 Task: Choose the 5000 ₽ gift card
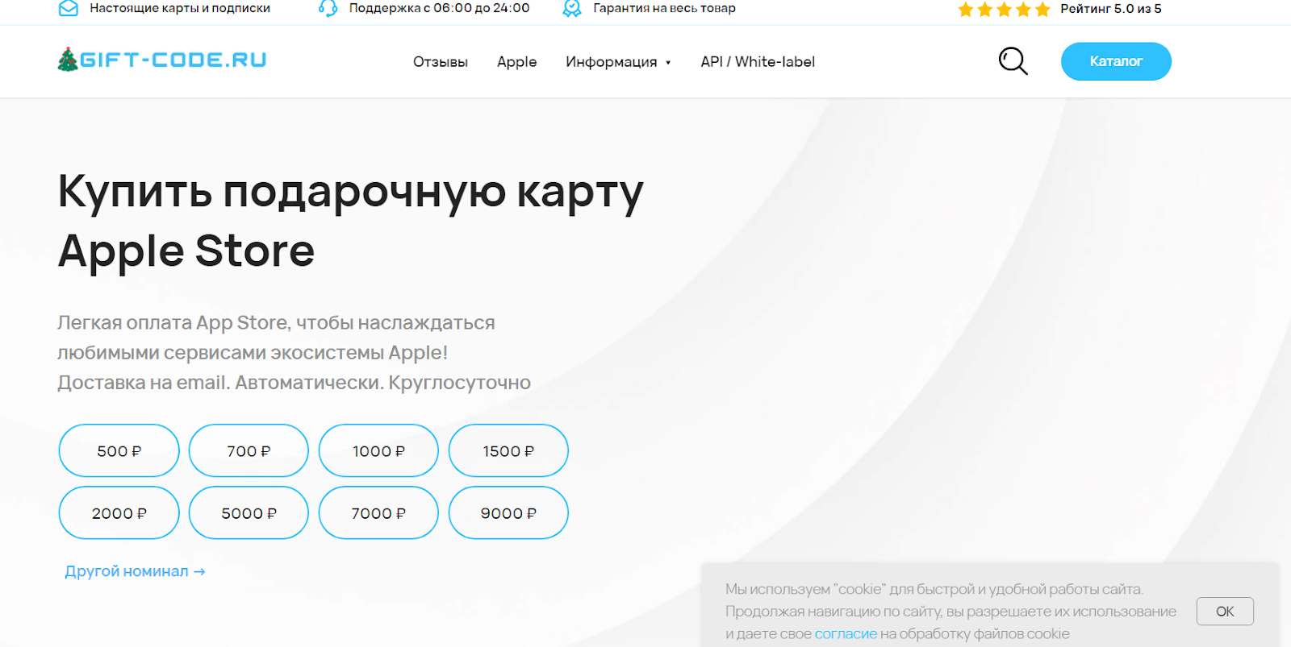point(249,513)
